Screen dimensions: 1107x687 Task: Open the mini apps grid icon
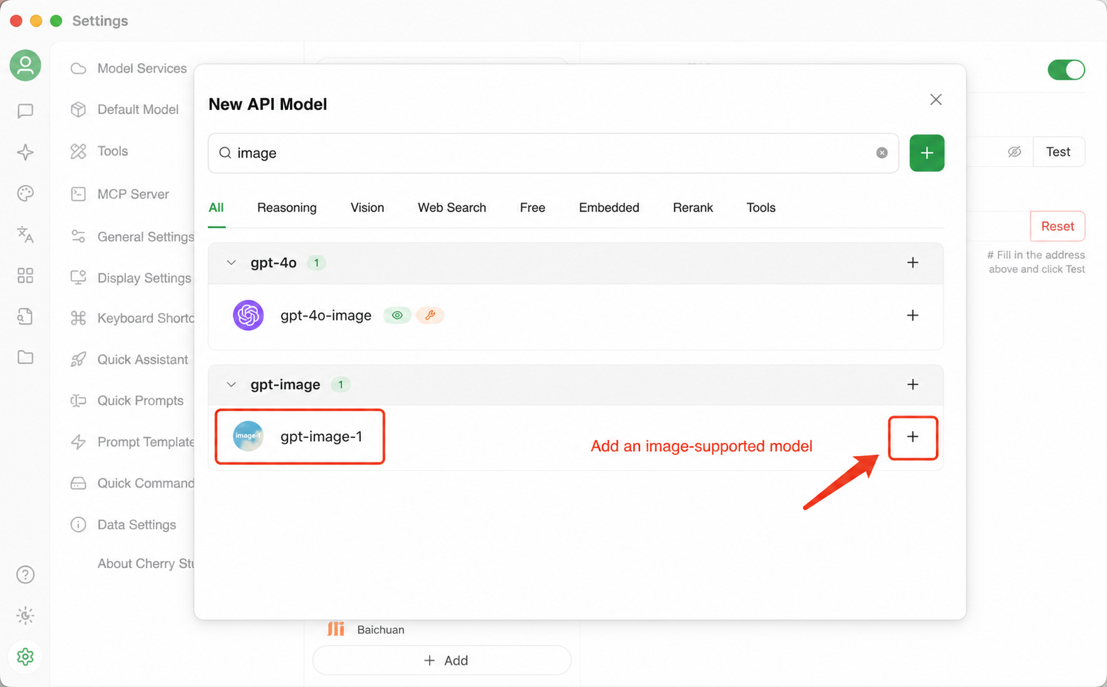(25, 276)
